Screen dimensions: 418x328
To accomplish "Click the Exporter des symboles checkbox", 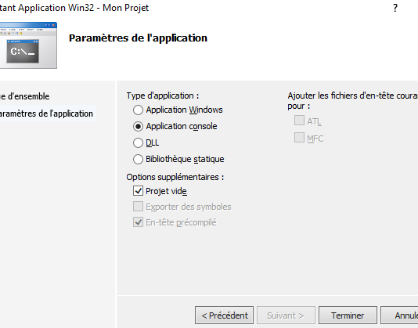I will point(138,207).
